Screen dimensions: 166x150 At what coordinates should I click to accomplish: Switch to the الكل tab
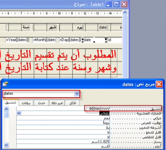pyautogui.click(x=73, y=103)
